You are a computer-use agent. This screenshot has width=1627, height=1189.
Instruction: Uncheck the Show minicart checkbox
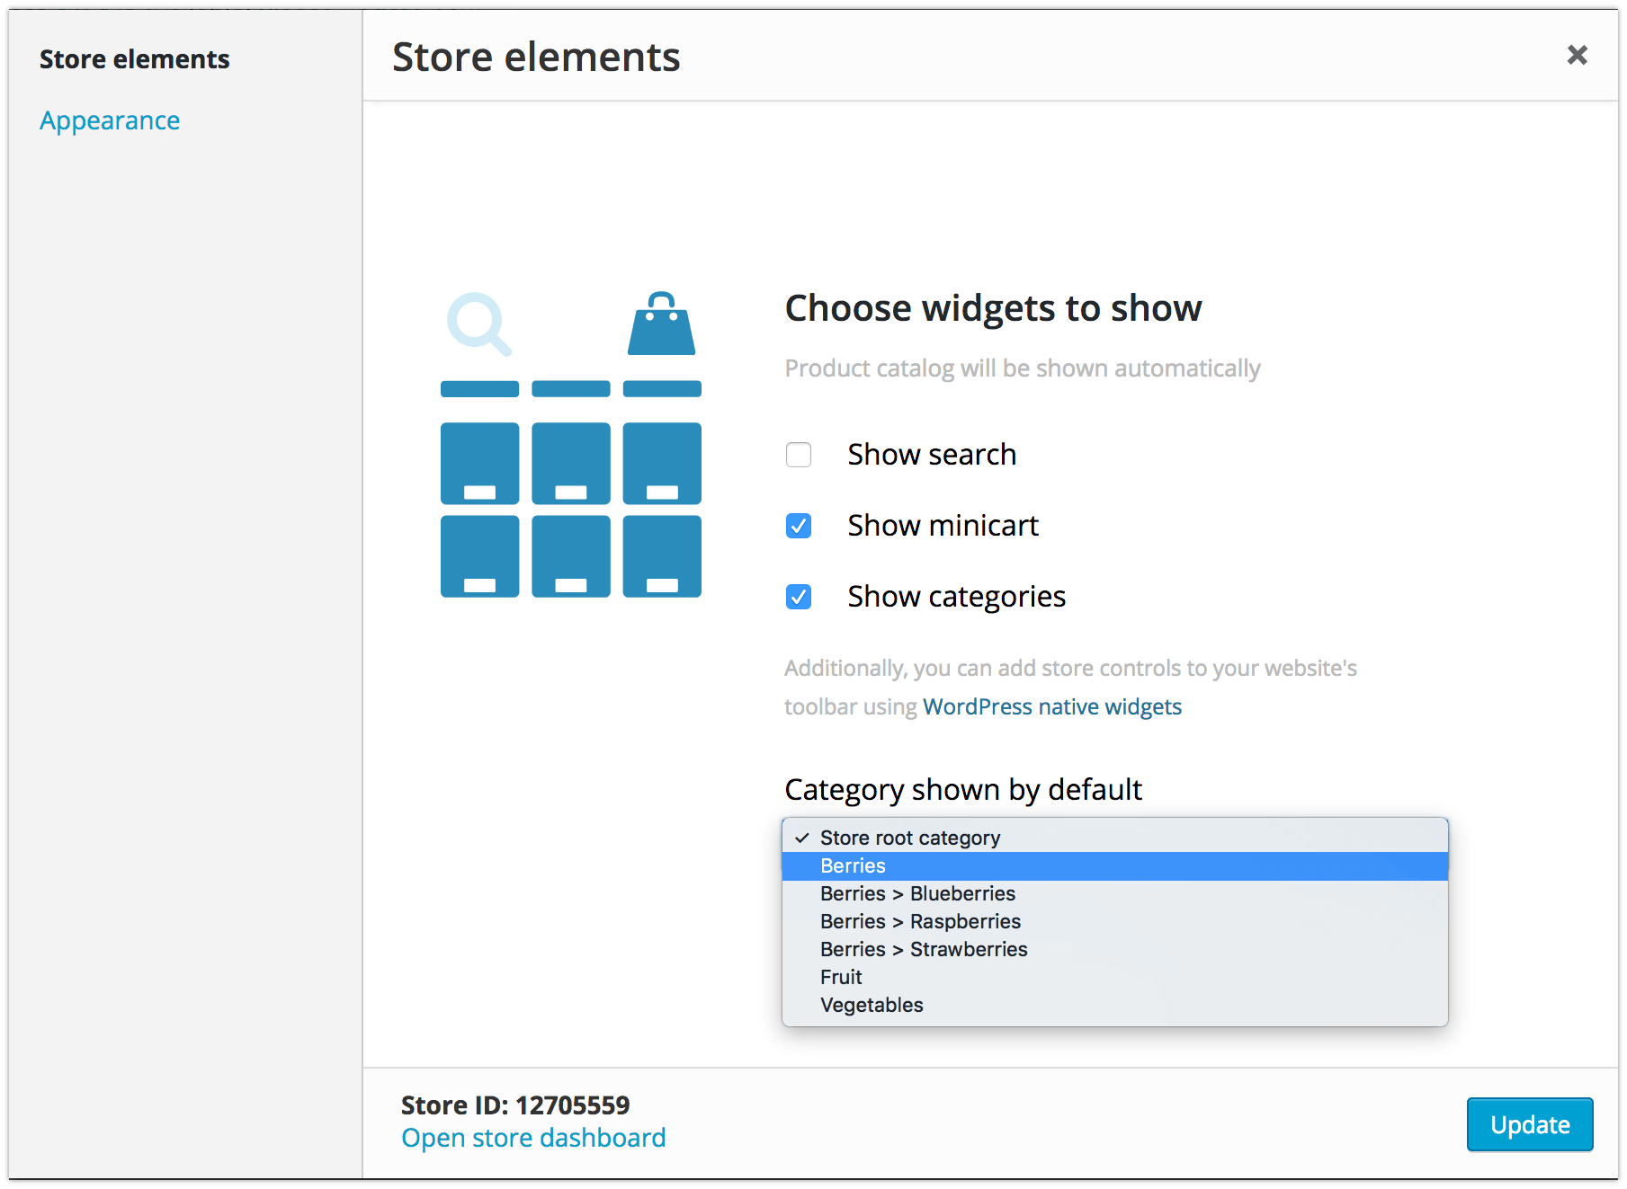tap(799, 526)
